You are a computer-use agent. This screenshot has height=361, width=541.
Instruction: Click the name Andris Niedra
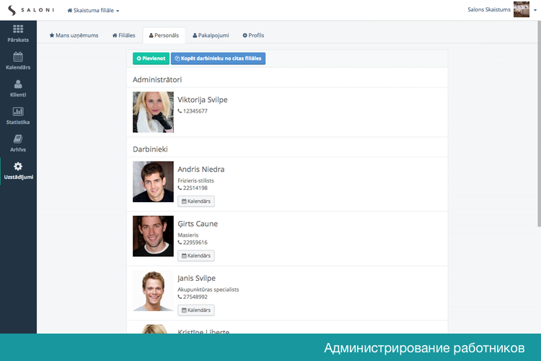coord(201,169)
